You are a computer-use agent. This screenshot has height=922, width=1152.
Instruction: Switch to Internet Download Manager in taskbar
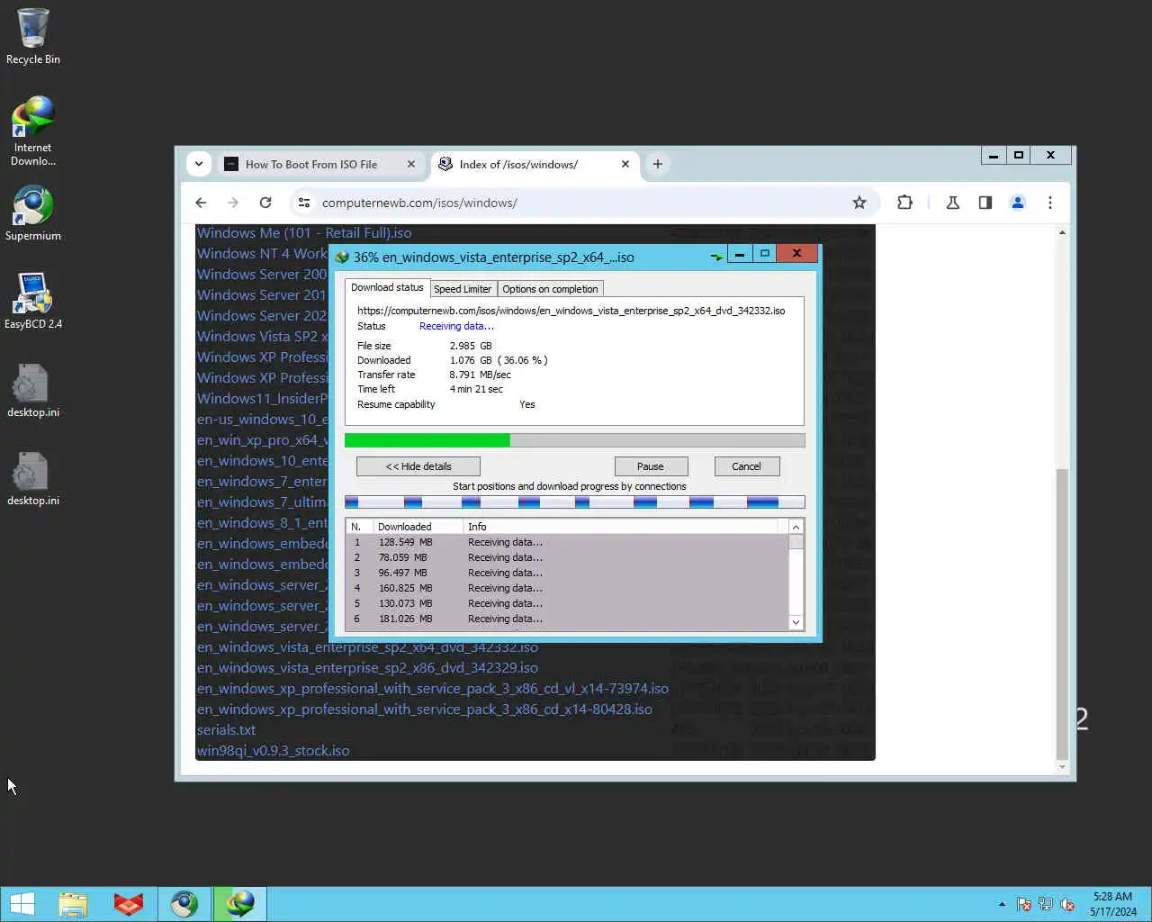[x=240, y=904]
